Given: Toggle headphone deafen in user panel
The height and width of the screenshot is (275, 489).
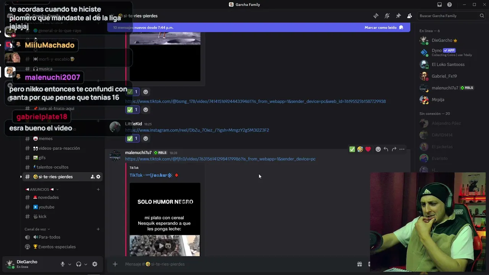Looking at the screenshot, I should (79, 264).
